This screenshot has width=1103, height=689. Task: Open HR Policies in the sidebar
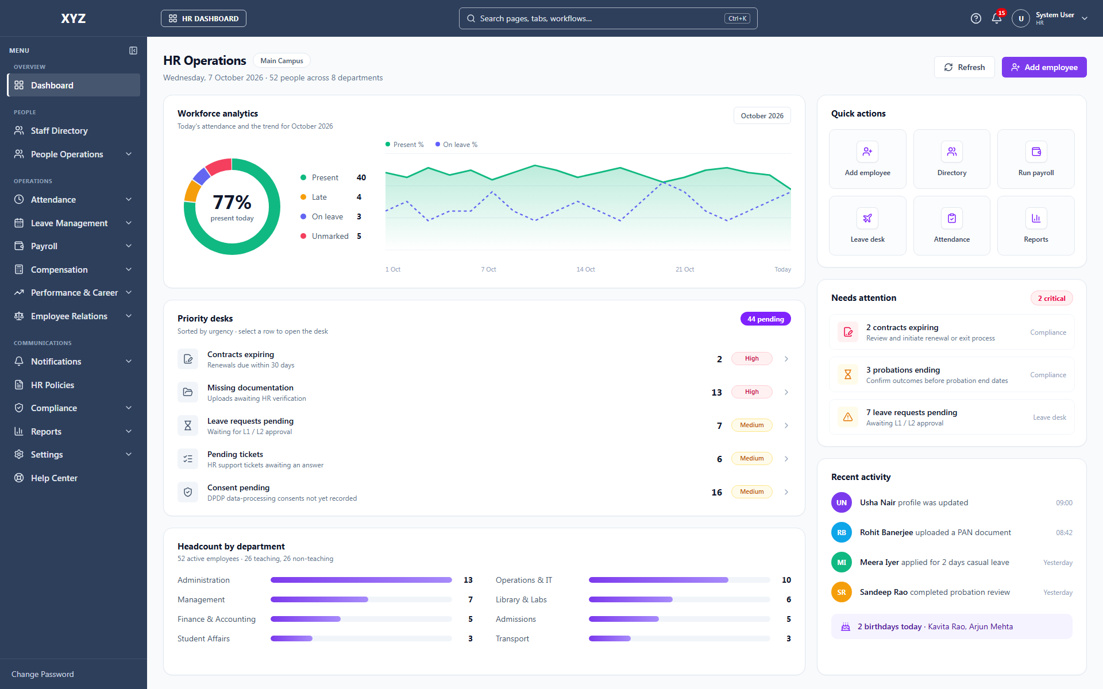[74, 385]
